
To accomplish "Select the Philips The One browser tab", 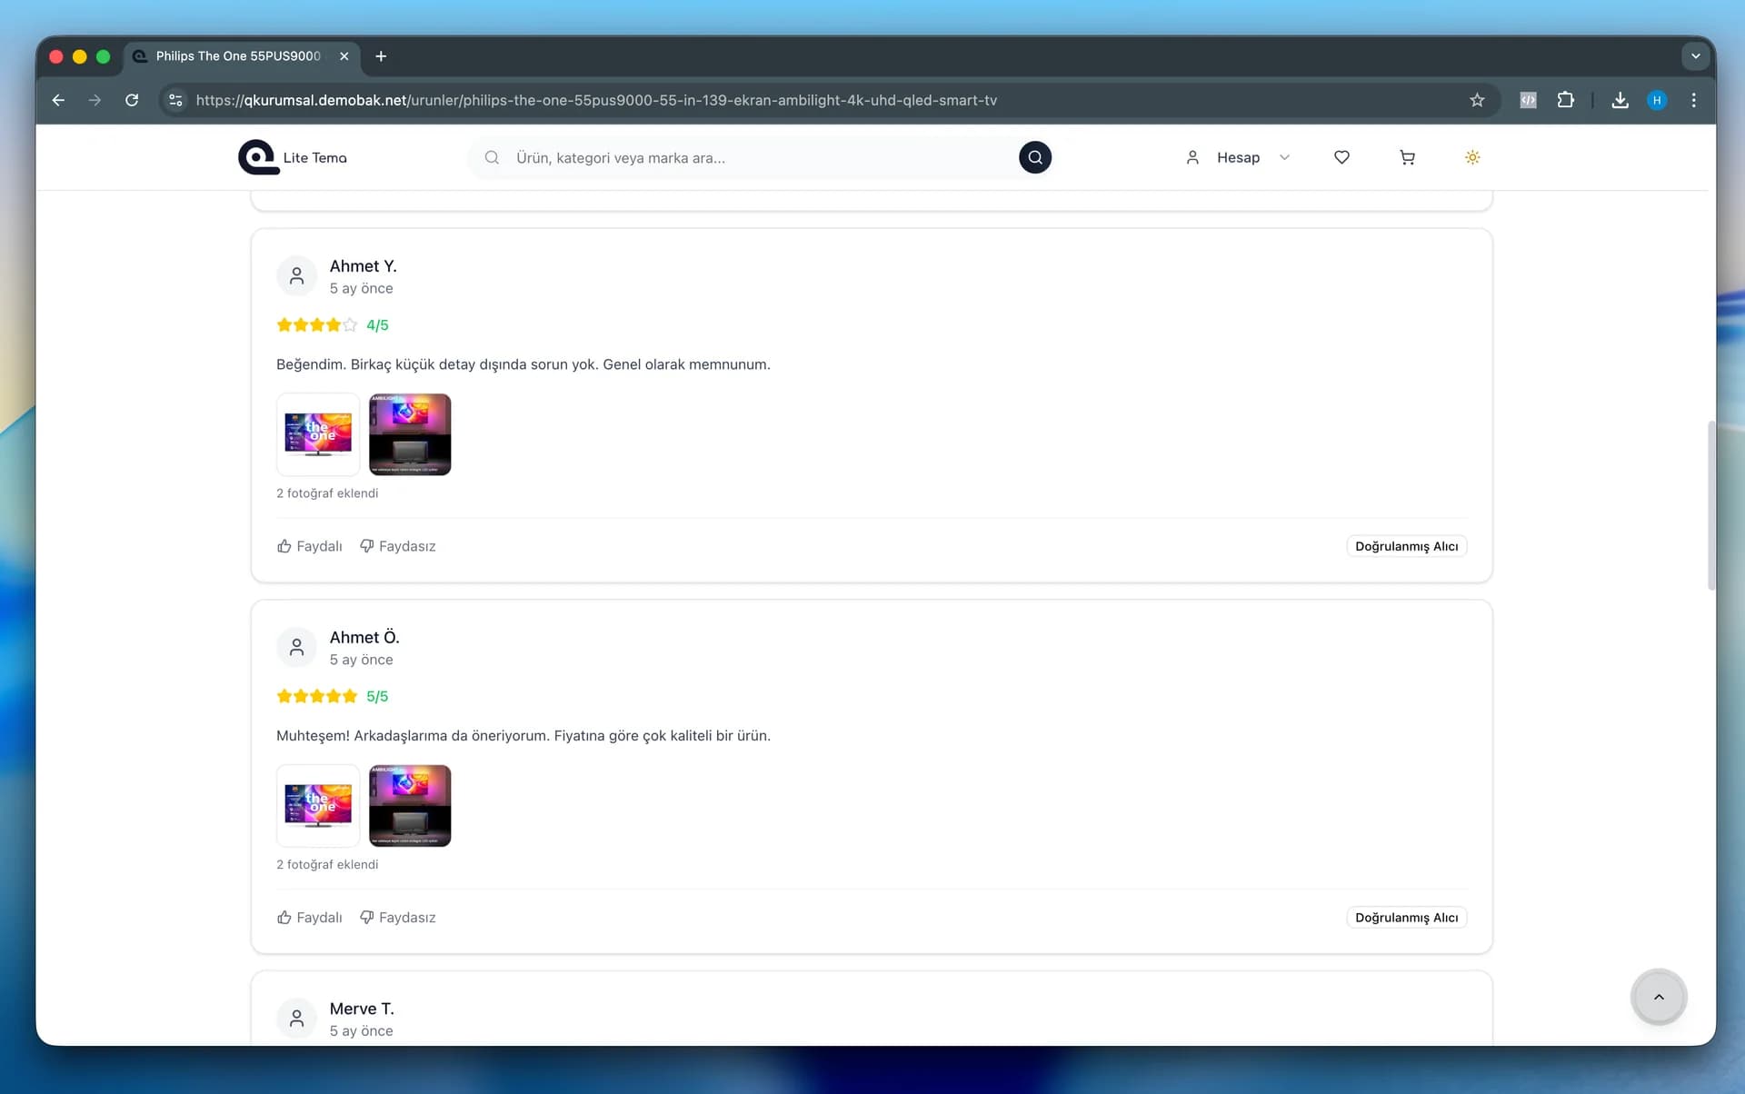I will pyautogui.click(x=238, y=56).
